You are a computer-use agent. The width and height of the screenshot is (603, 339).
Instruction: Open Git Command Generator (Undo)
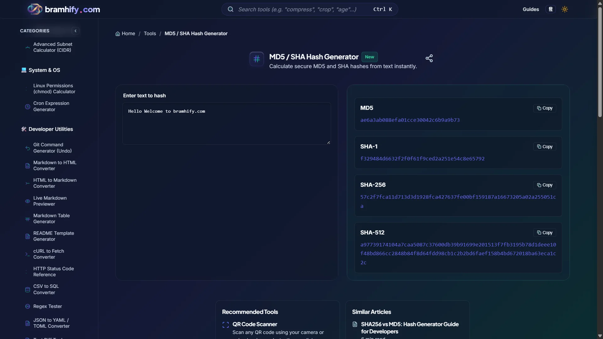pyautogui.click(x=52, y=148)
